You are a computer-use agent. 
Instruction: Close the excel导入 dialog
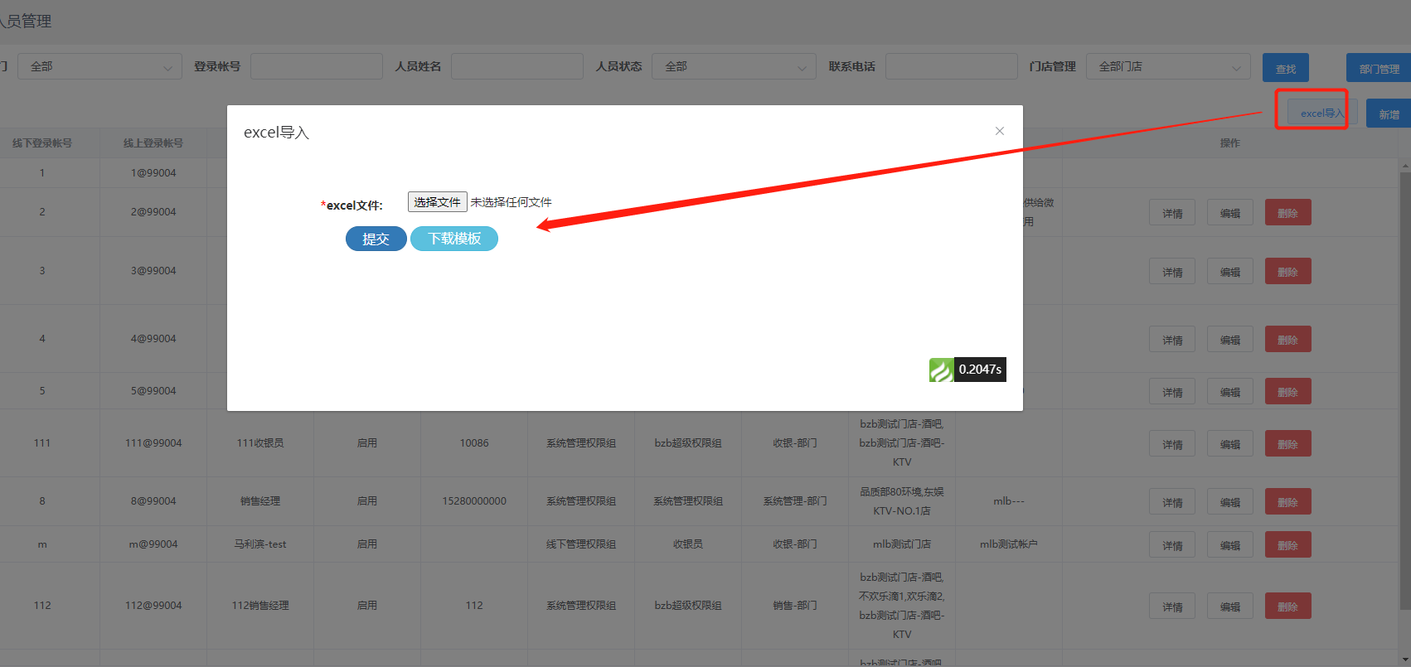tap(1000, 131)
